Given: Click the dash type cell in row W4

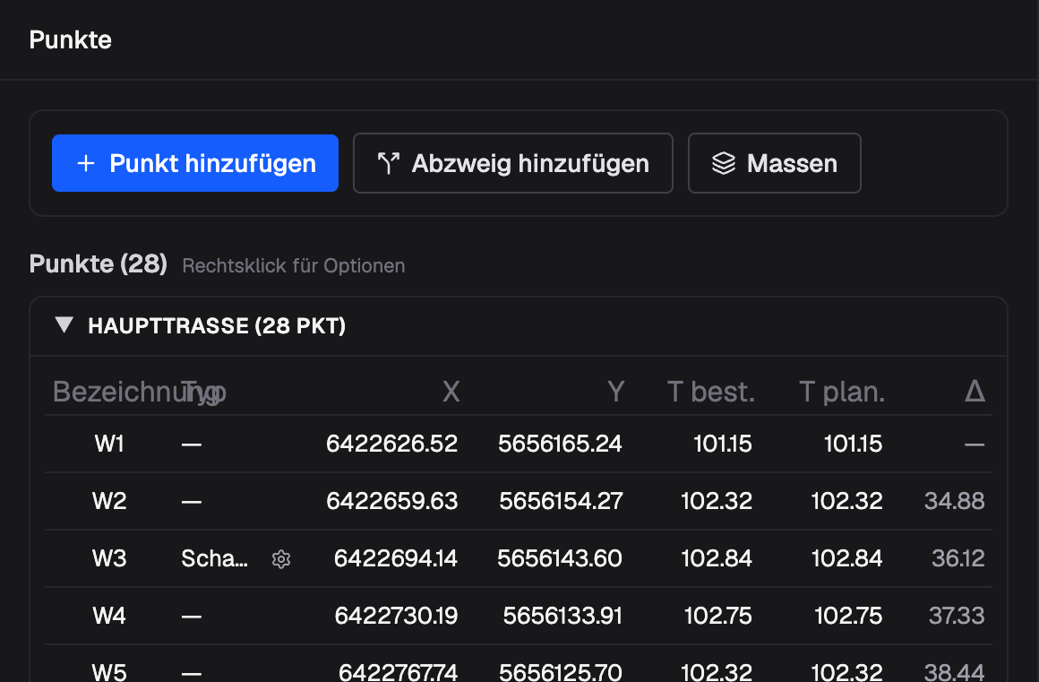Looking at the screenshot, I should pyautogui.click(x=192, y=617).
